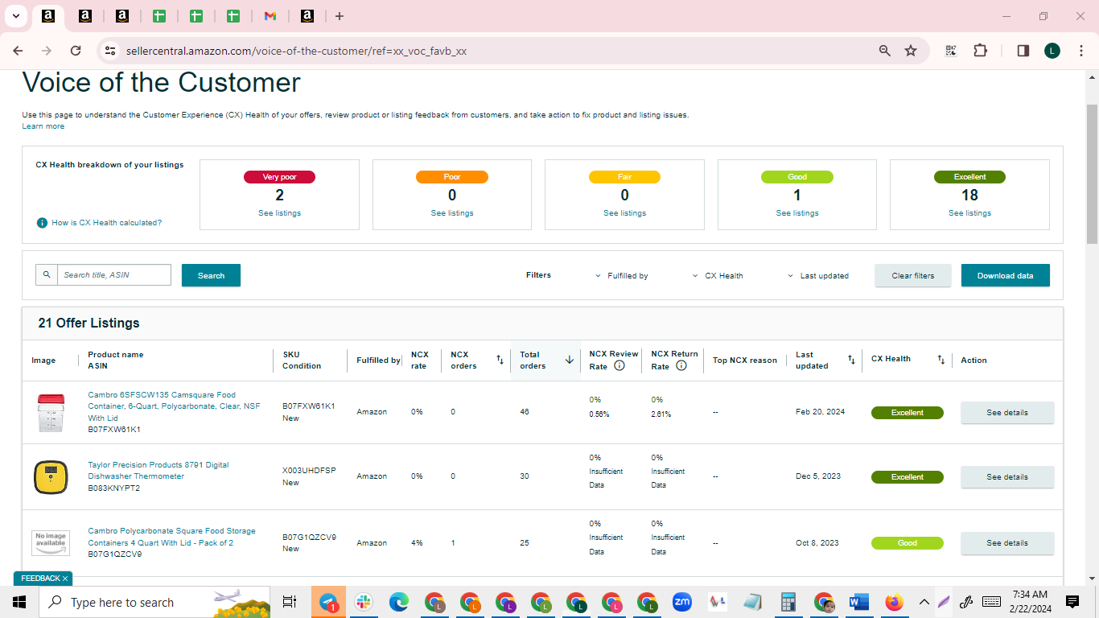Open a new browser tab
This screenshot has height=618, width=1099.
pyautogui.click(x=340, y=16)
